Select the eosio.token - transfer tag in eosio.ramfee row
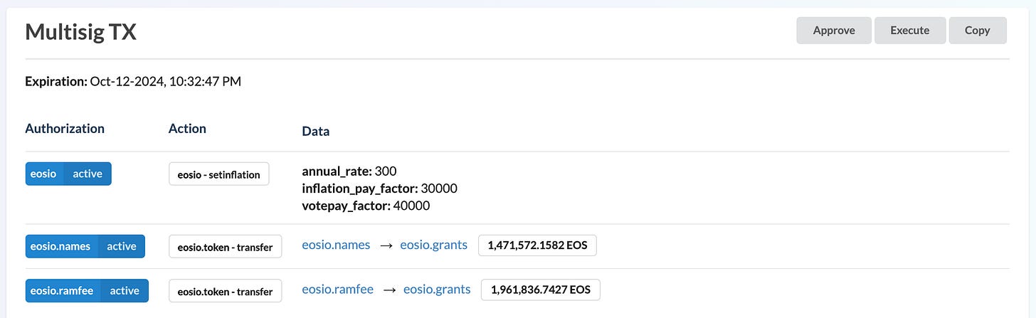Screen dimensions: 1036x318 (x=225, y=291)
